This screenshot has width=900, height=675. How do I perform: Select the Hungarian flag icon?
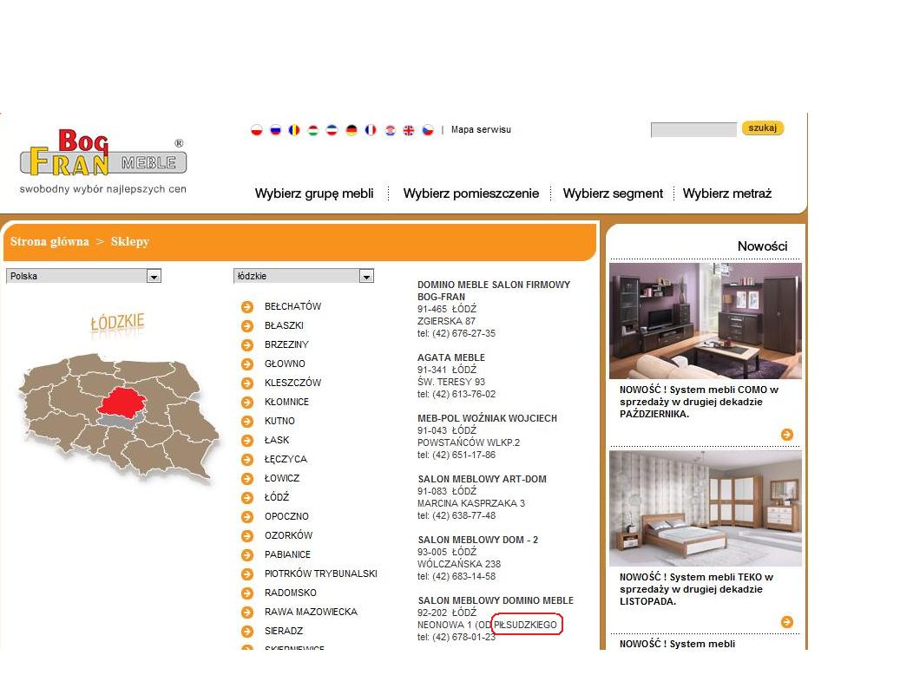[313, 130]
